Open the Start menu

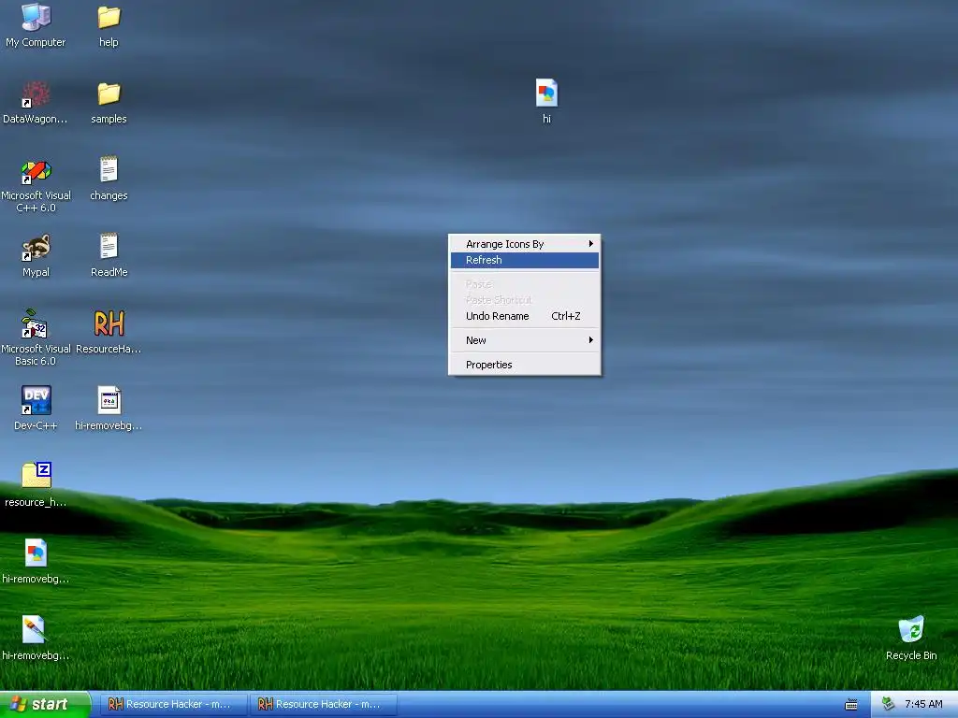pos(45,705)
